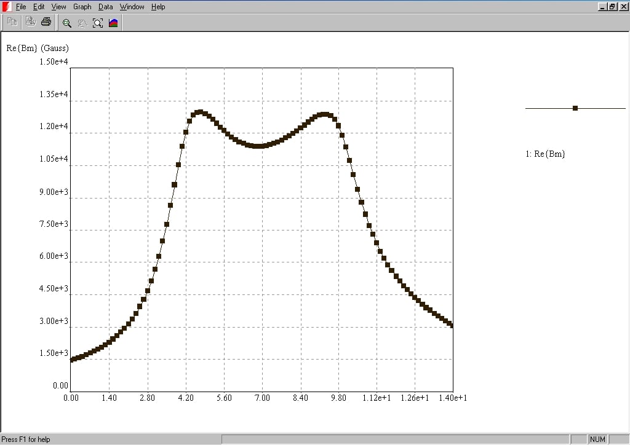Minimize the document window
The image size is (630, 445).
pyautogui.click(x=602, y=7)
